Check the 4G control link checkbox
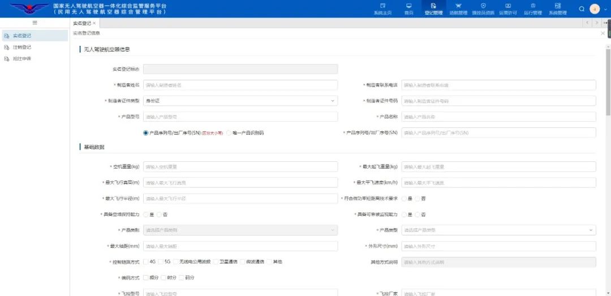Screen dimensions: 611x296 tap(146, 261)
